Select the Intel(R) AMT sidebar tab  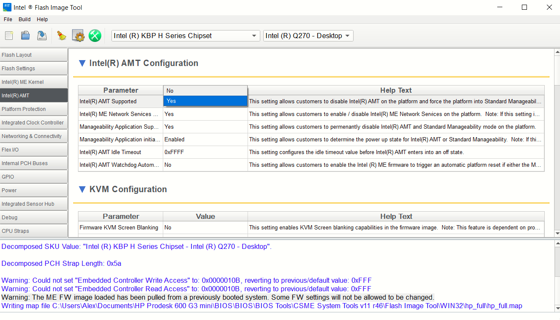34,96
